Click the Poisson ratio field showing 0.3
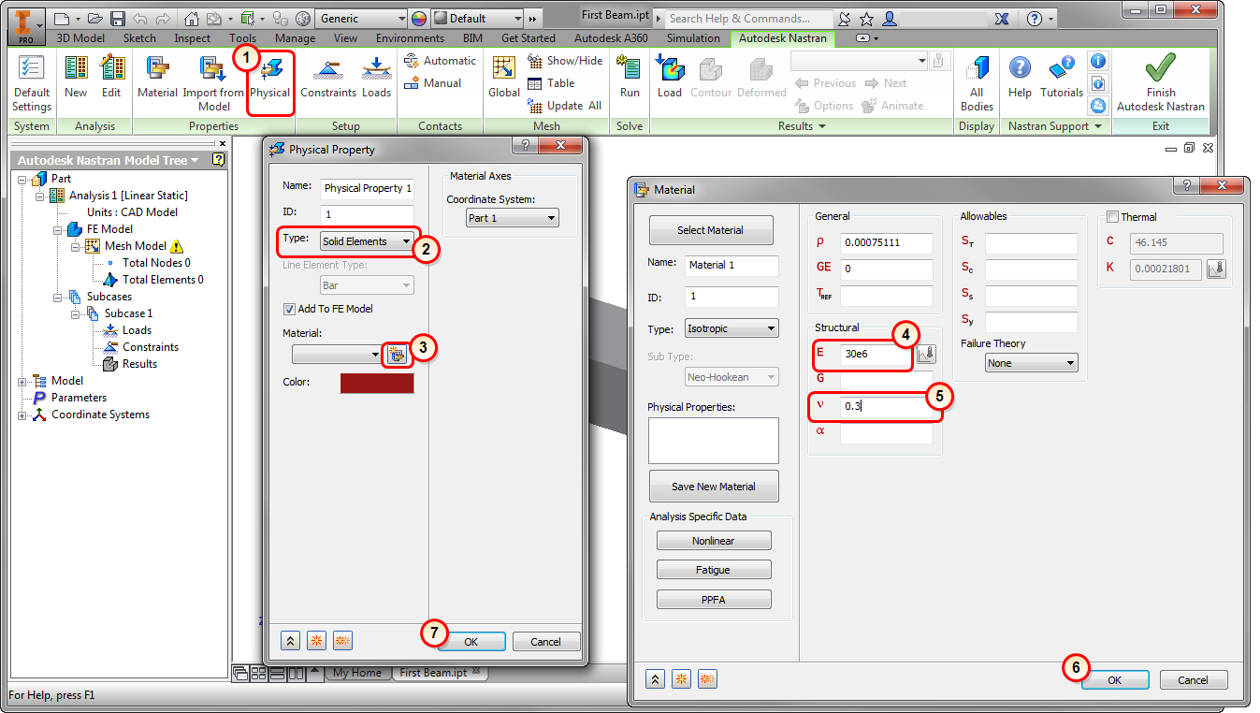 886,407
